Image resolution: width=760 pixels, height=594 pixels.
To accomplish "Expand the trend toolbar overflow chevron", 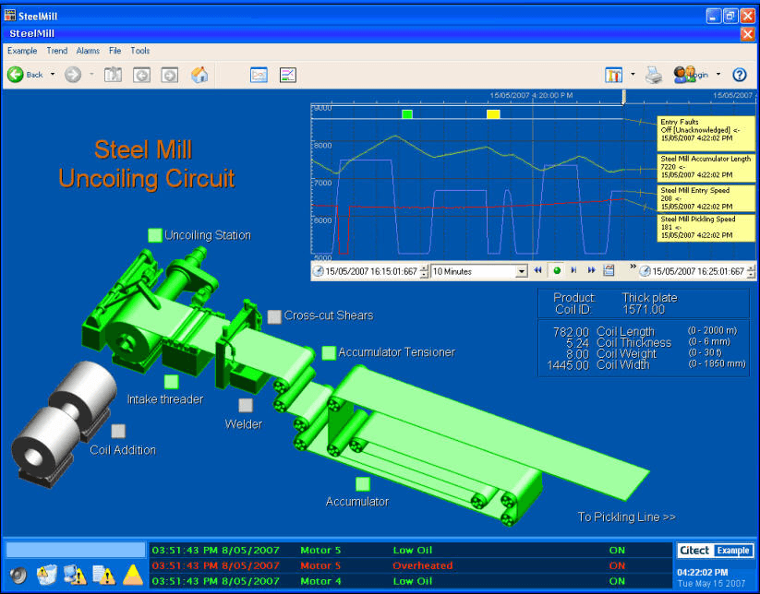I will click(x=633, y=267).
